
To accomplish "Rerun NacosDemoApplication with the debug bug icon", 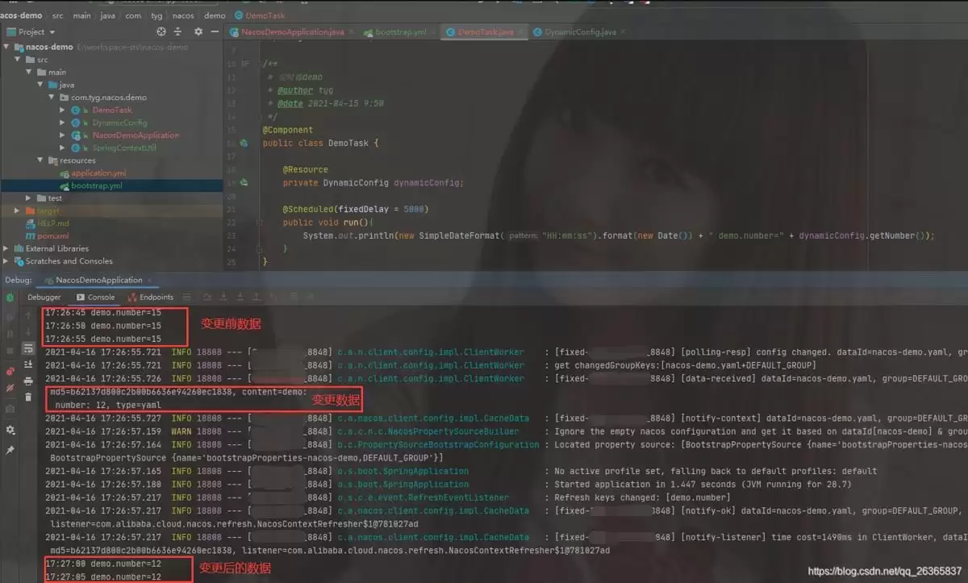I will (x=10, y=298).
